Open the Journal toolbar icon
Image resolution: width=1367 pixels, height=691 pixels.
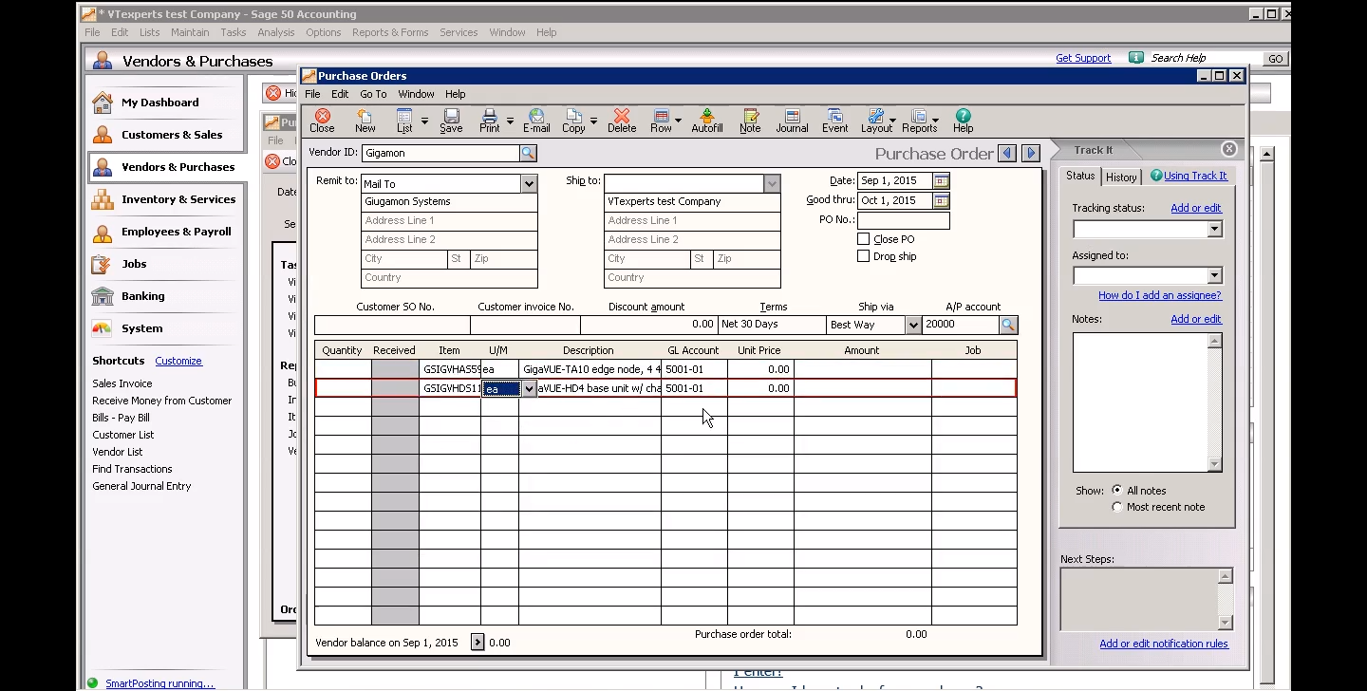pyautogui.click(x=792, y=121)
